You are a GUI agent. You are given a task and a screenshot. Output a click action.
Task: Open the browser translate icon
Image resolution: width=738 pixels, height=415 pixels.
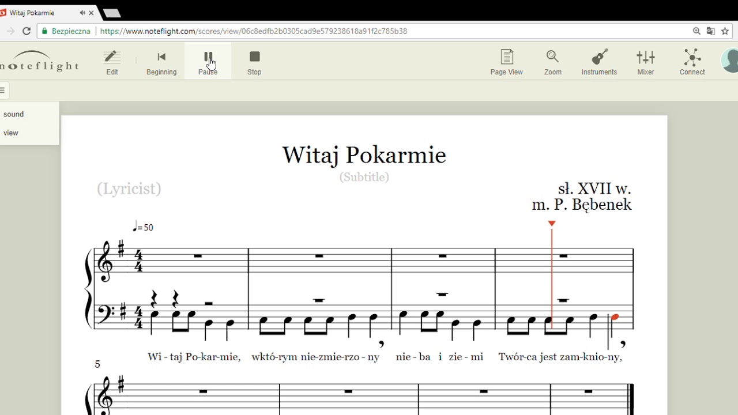point(711,31)
